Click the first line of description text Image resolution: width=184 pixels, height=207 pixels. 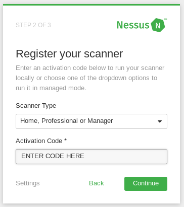tap(90, 68)
